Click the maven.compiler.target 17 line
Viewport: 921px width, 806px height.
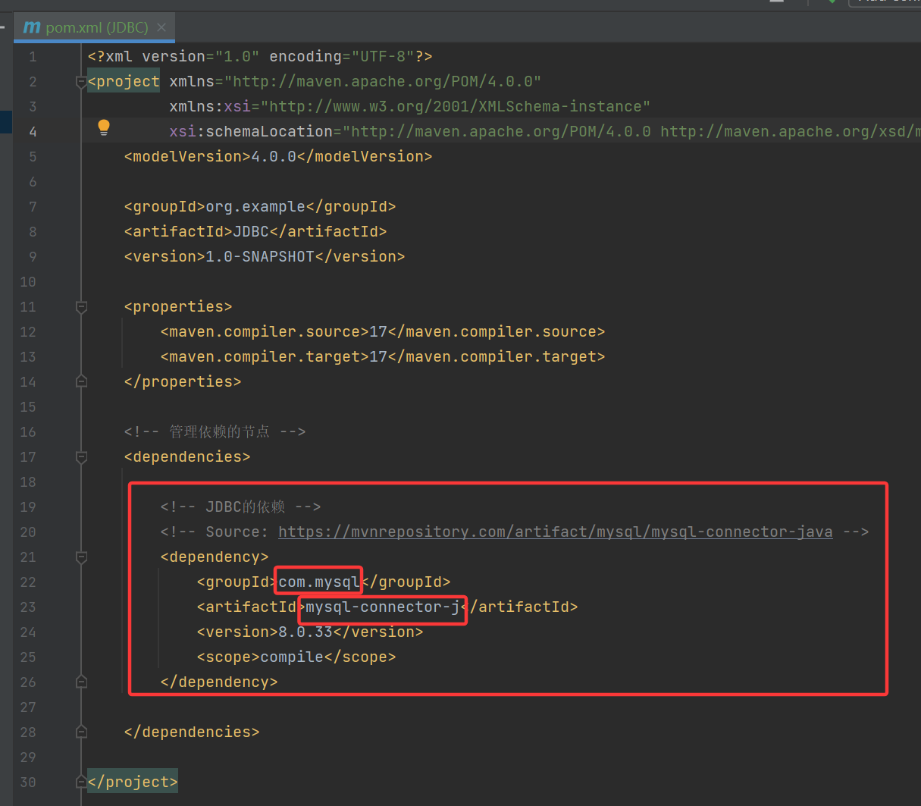click(383, 356)
